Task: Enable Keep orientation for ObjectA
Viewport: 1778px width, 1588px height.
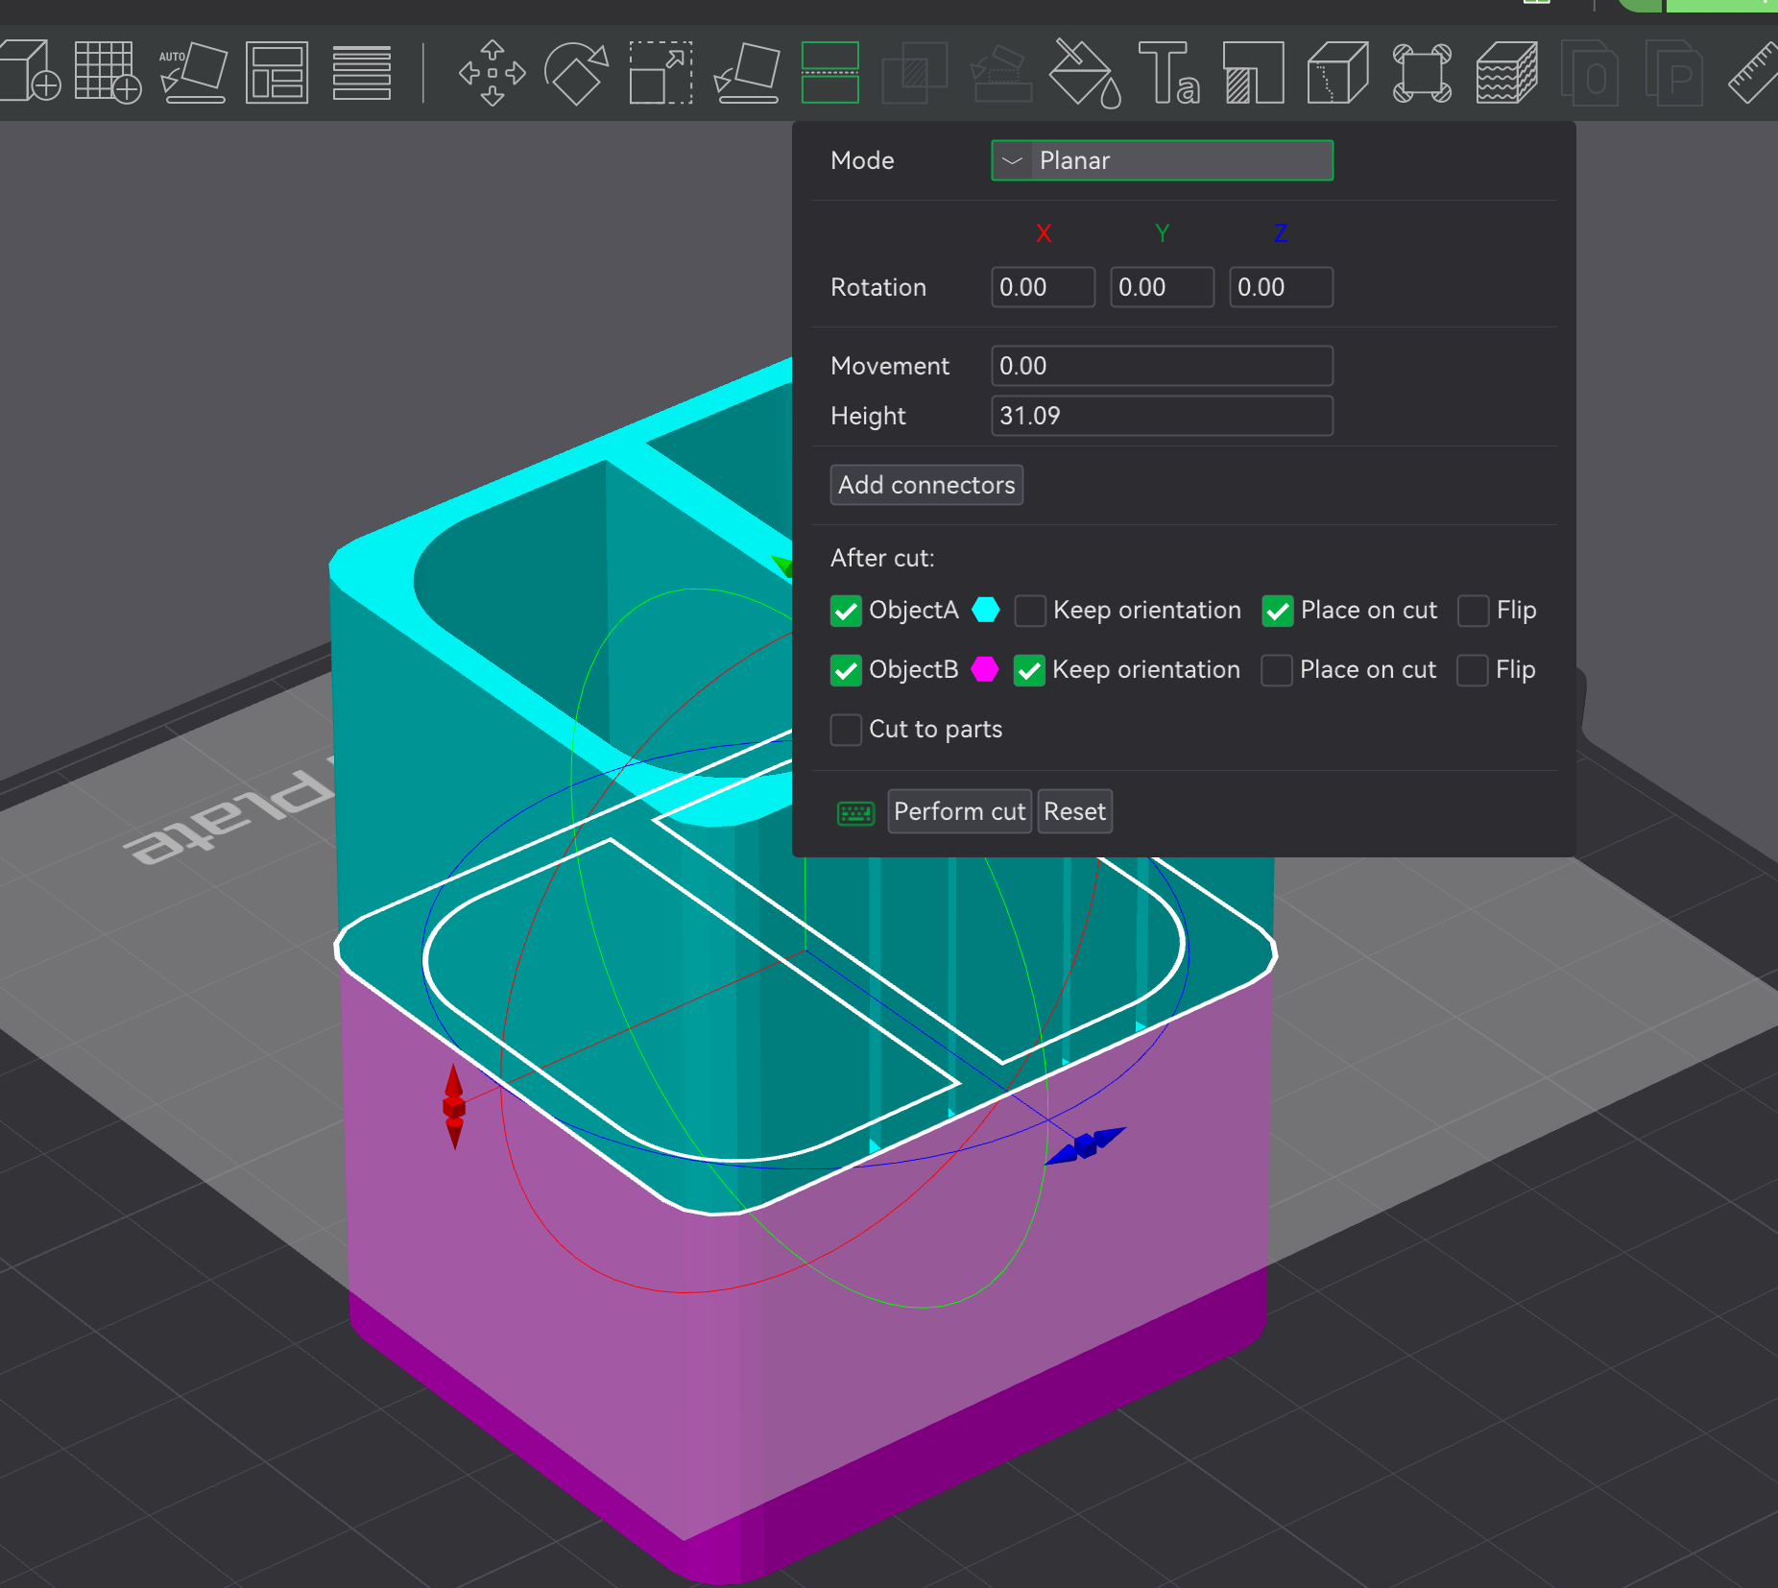Action: tap(1030, 611)
